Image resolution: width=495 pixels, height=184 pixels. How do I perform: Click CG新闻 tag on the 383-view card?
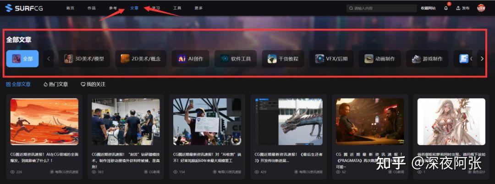click(152, 172)
